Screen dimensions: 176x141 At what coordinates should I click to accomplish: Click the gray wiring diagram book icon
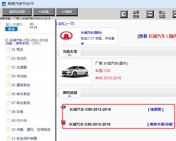coord(64,107)
